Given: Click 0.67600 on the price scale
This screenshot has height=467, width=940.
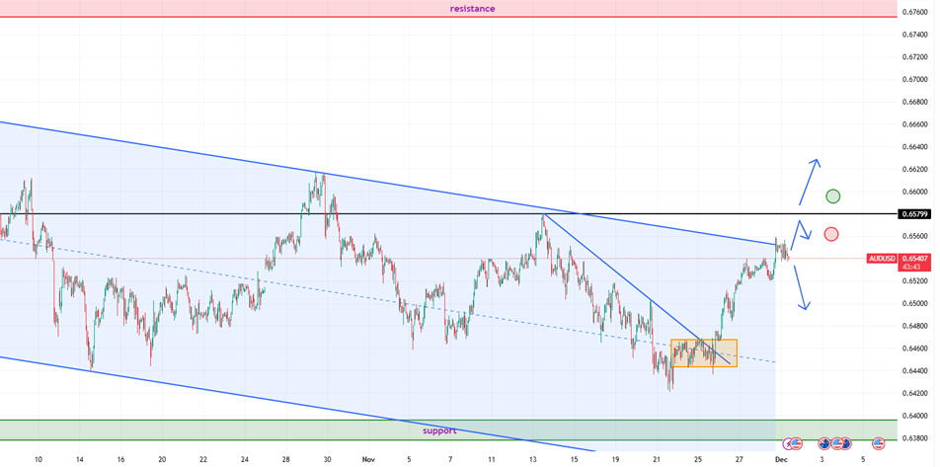Looking at the screenshot, I should [x=913, y=13].
